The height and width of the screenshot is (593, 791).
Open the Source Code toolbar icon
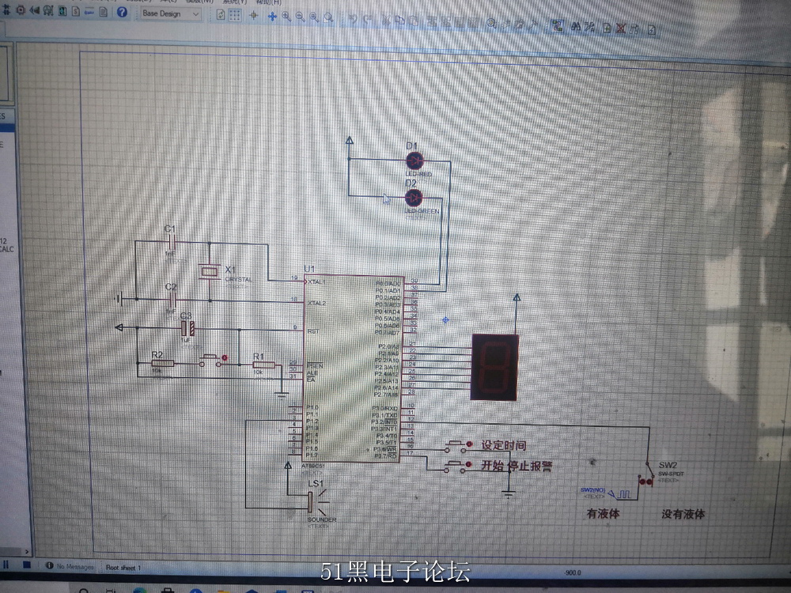(x=89, y=12)
